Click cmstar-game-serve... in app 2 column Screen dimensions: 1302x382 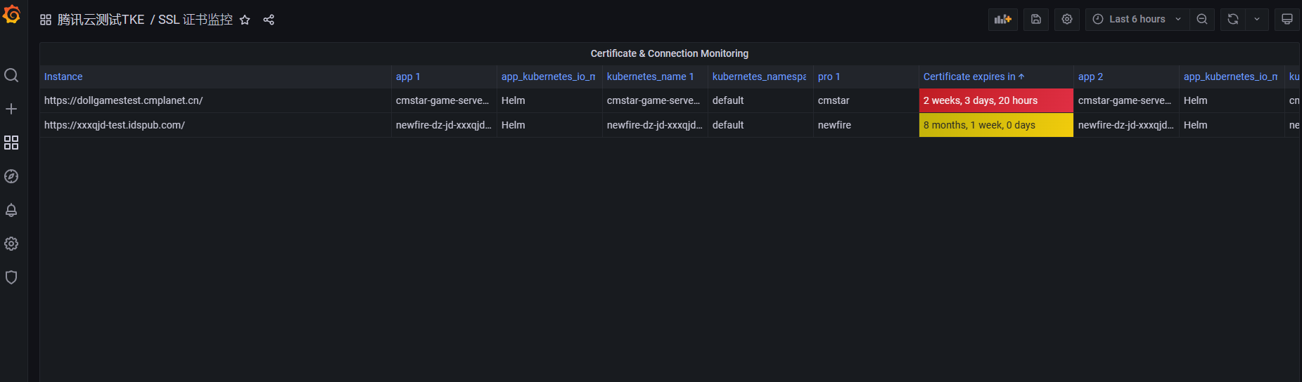point(1126,100)
